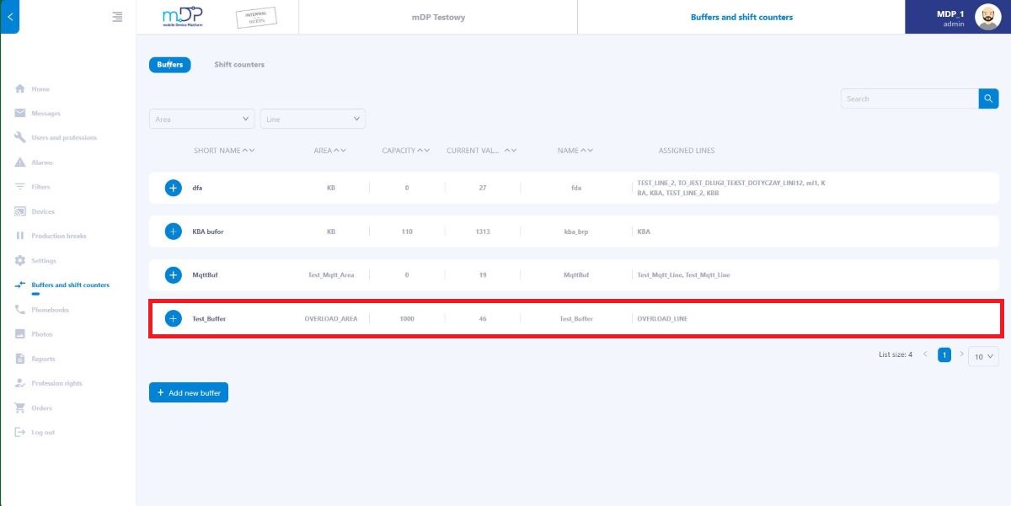Screen dimensions: 1011x506
Task: Sort by the AREA column
Action: click(x=330, y=151)
